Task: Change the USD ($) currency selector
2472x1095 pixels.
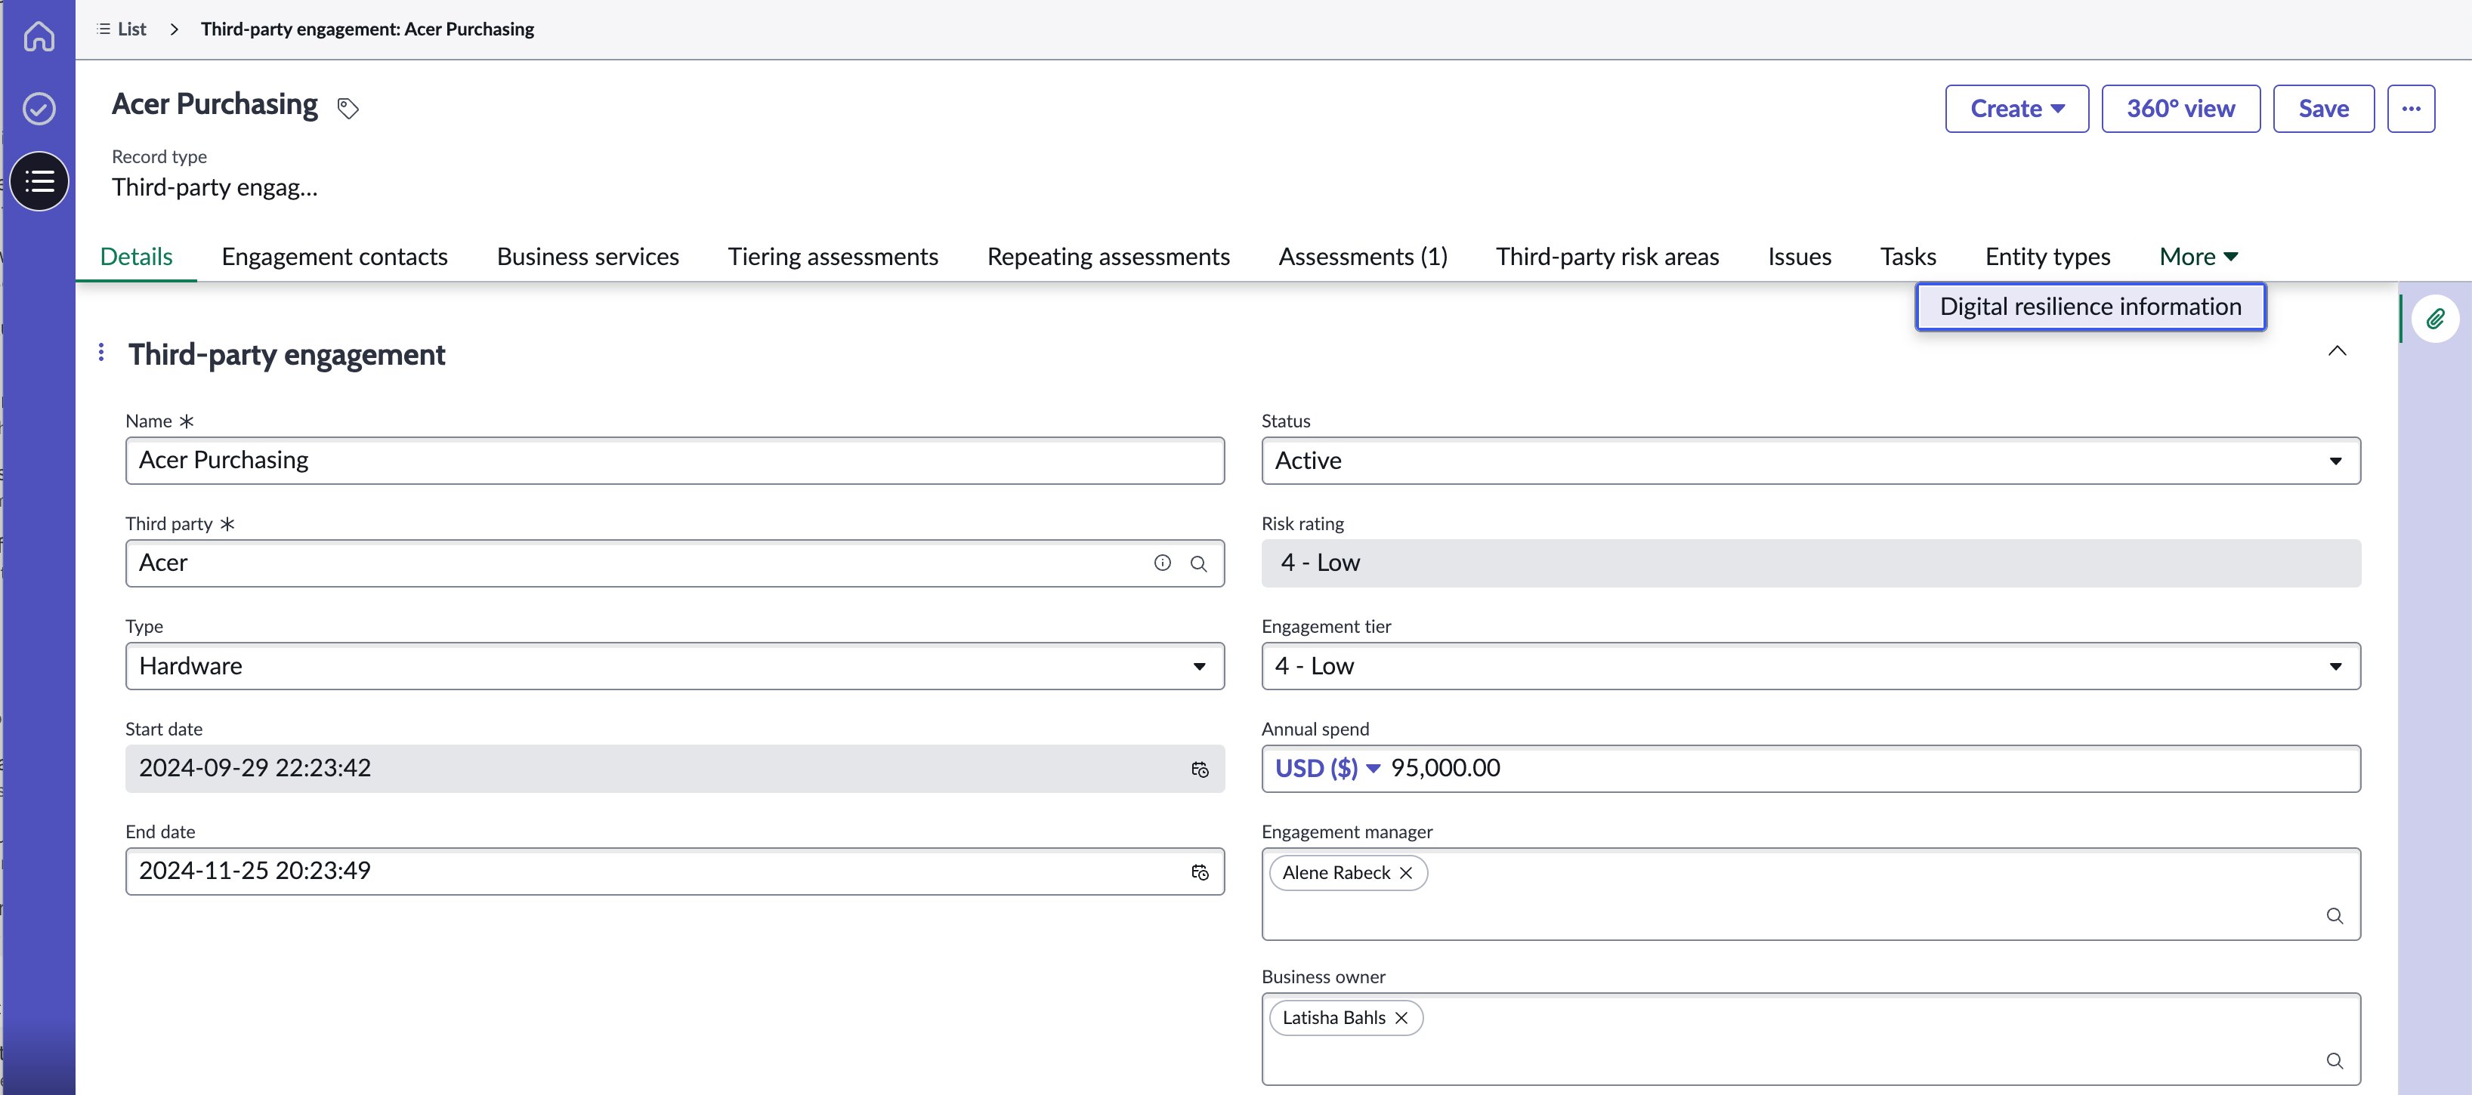Action: click(x=1327, y=768)
